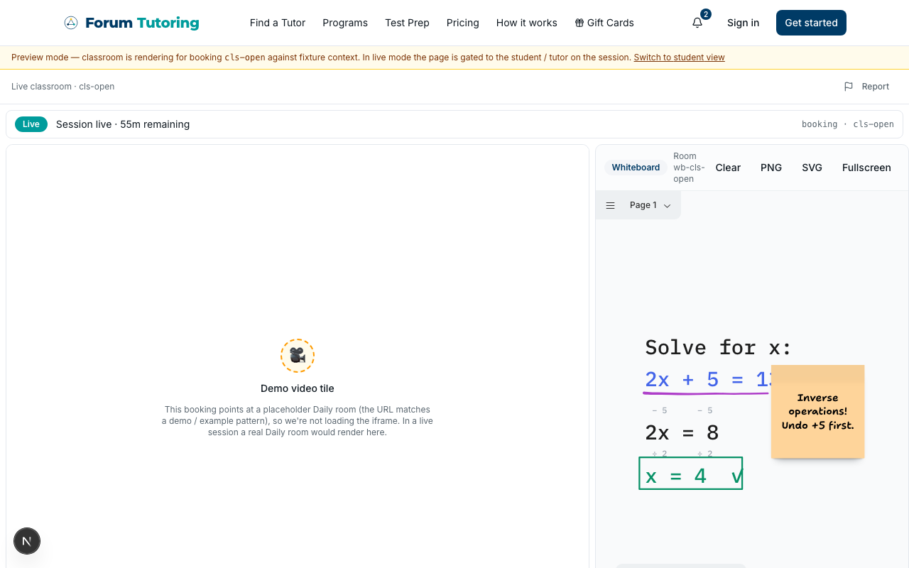Export whiteboard as PNG
The width and height of the screenshot is (909, 568).
pyautogui.click(x=771, y=168)
